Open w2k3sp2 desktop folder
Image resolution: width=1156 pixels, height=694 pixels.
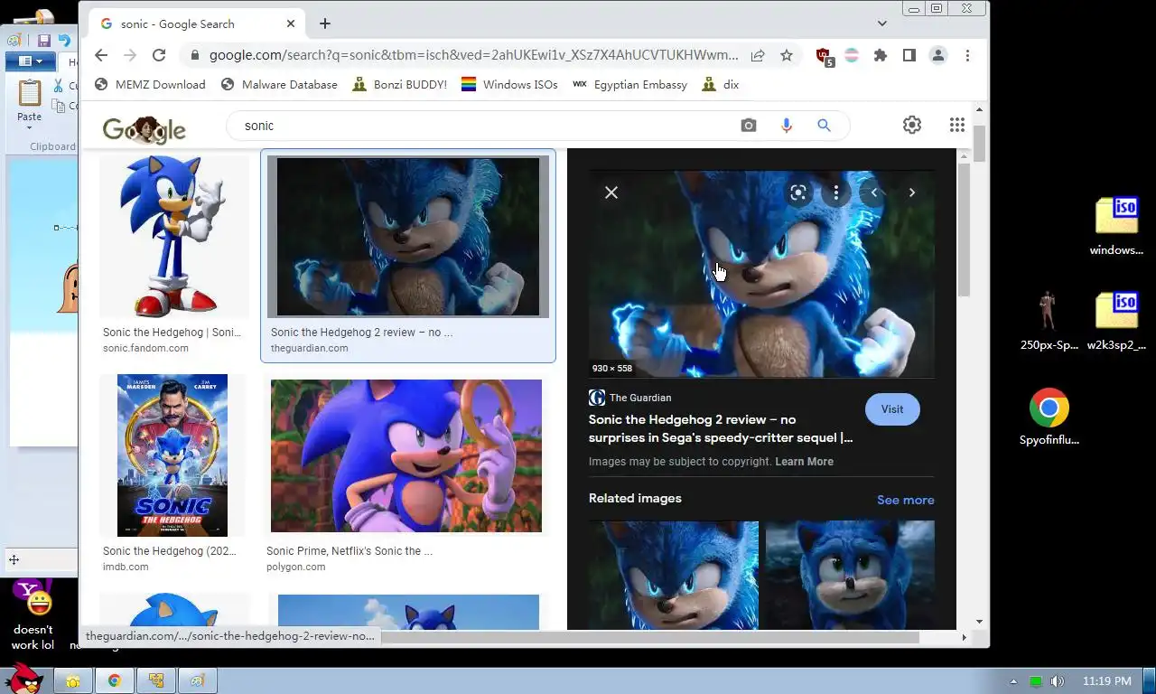point(1116,321)
